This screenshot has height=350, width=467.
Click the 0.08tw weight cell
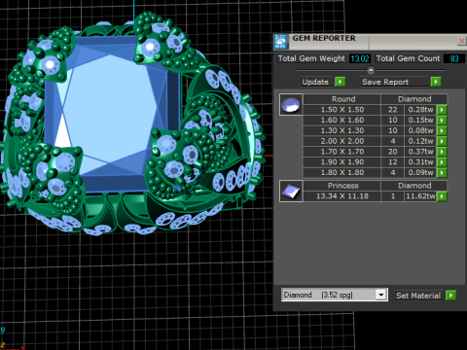[420, 130]
